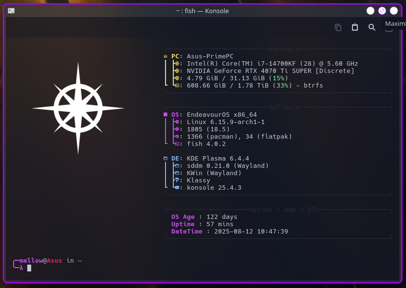
Task: Click the Paste clipboard icon
Action: tap(355, 28)
